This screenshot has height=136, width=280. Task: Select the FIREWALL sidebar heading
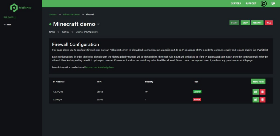click(x=10, y=18)
